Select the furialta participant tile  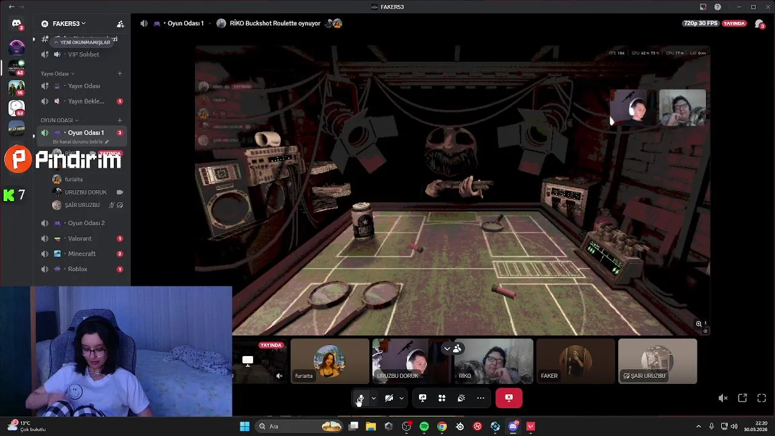tap(329, 361)
